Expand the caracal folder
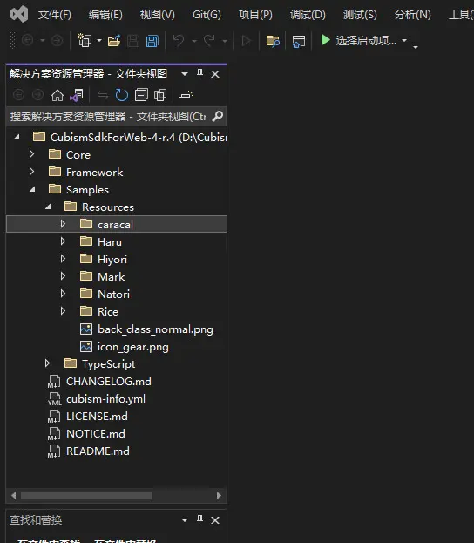Screen dimensions: 474x543 click(63, 223)
